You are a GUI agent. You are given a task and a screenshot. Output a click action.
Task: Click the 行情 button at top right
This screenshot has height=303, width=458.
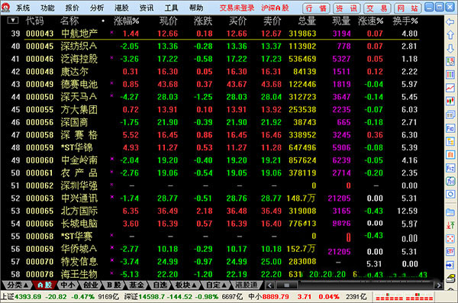[x=316, y=8]
